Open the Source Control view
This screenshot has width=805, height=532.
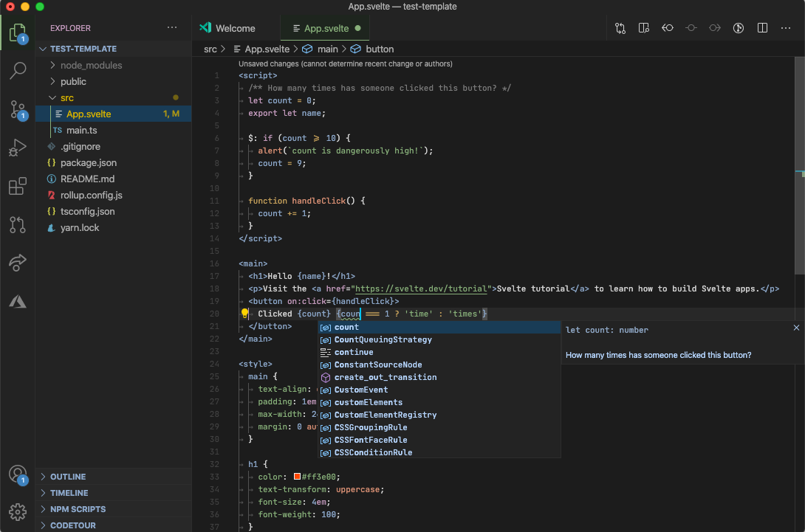pos(18,110)
